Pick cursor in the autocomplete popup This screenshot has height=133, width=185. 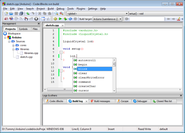pos(92,91)
